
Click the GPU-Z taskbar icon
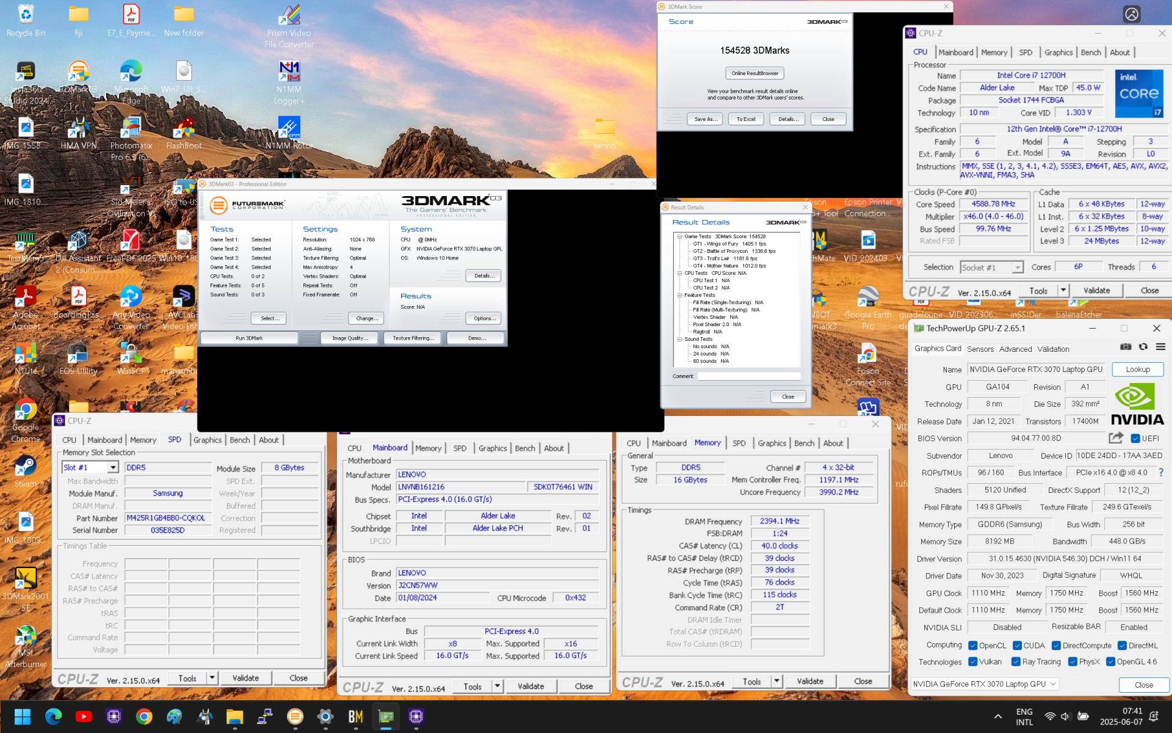[386, 717]
